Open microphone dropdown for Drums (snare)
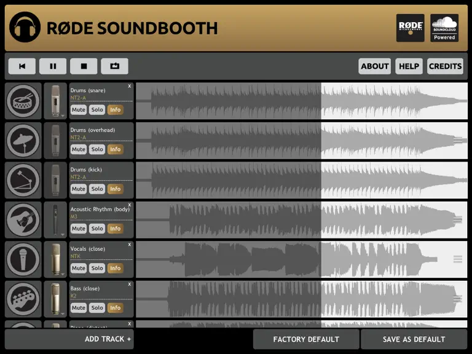 [55, 101]
